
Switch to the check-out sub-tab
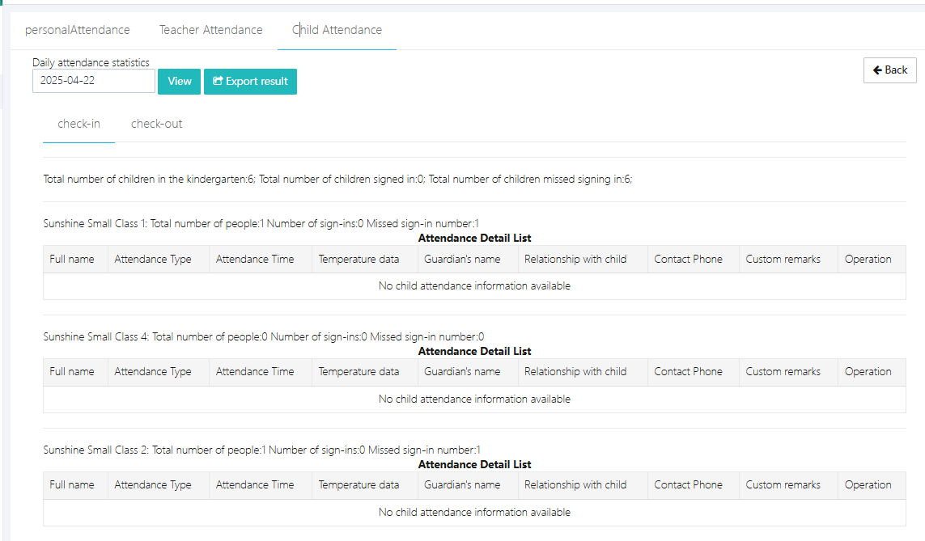click(x=156, y=124)
